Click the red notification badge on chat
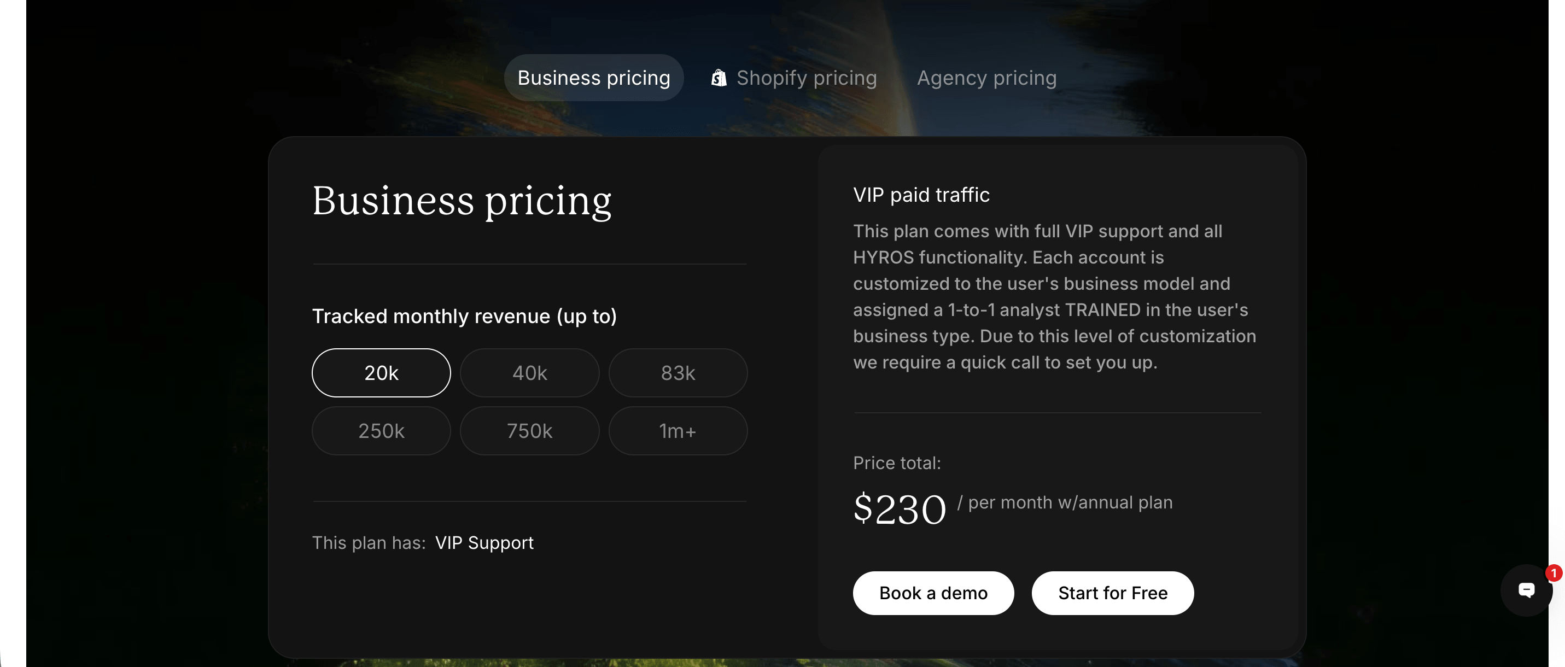This screenshot has height=667, width=1565. (x=1554, y=573)
